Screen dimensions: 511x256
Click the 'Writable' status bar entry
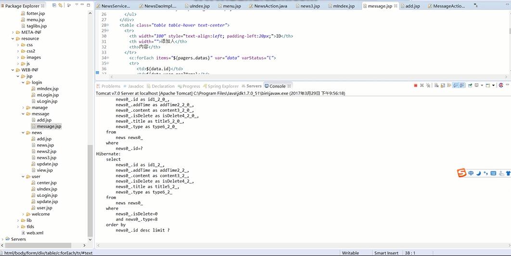(350, 253)
